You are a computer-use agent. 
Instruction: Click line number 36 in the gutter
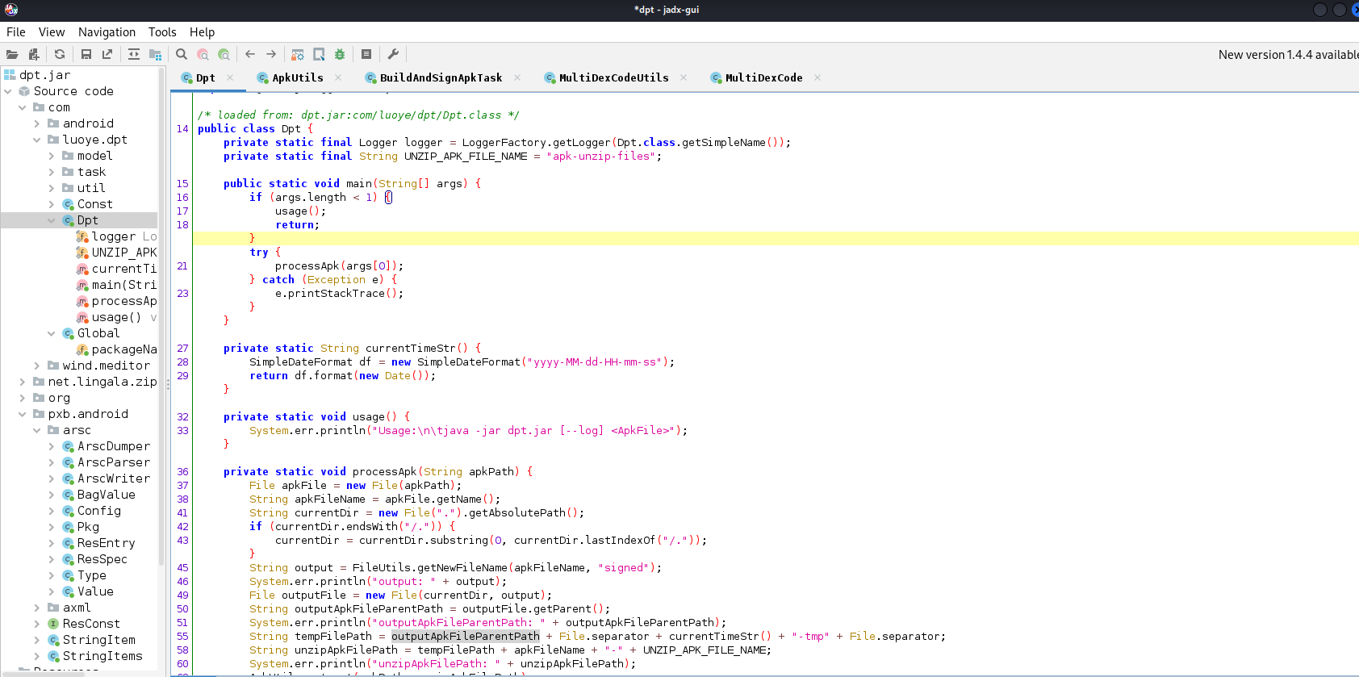tap(182, 471)
